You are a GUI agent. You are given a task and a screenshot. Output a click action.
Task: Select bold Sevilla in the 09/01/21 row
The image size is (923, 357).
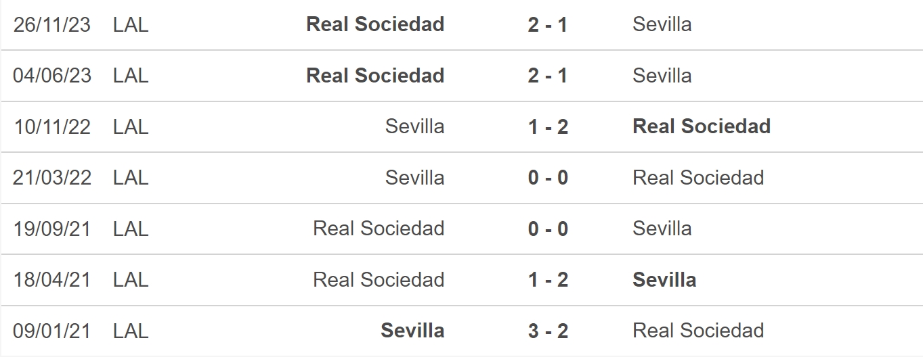coord(412,331)
